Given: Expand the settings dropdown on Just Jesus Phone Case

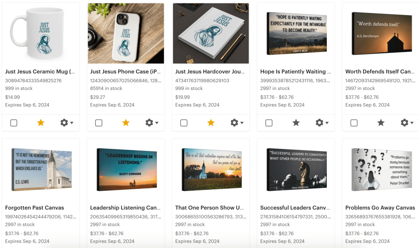Looking at the screenshot, I should point(152,123).
